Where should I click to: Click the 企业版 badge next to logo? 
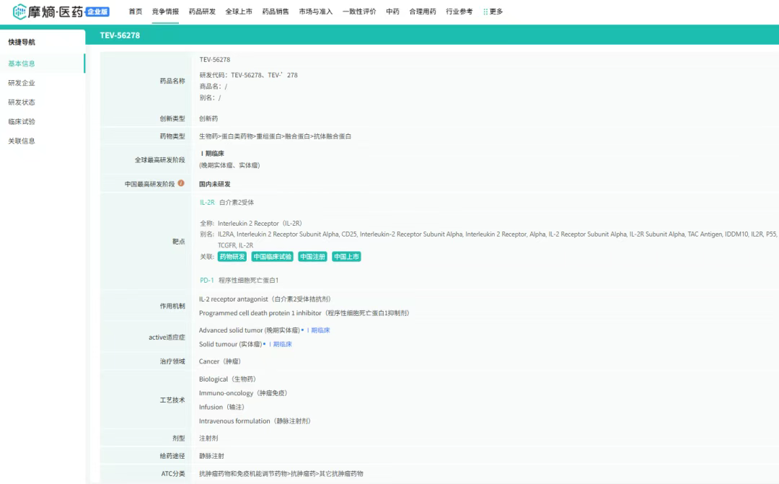click(97, 12)
